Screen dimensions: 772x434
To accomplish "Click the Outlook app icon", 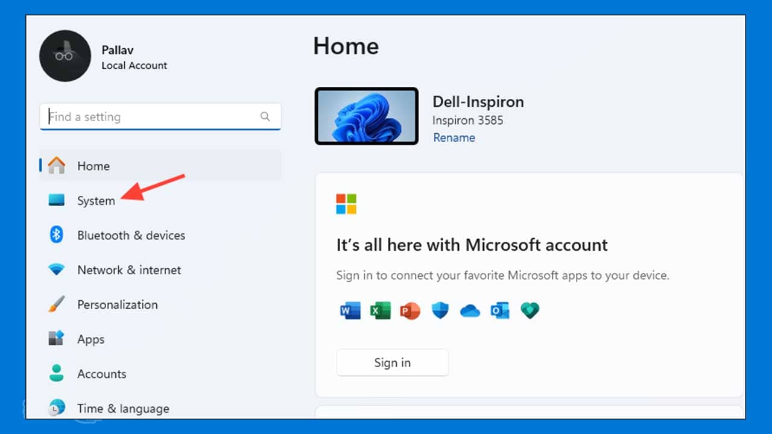I will point(500,311).
